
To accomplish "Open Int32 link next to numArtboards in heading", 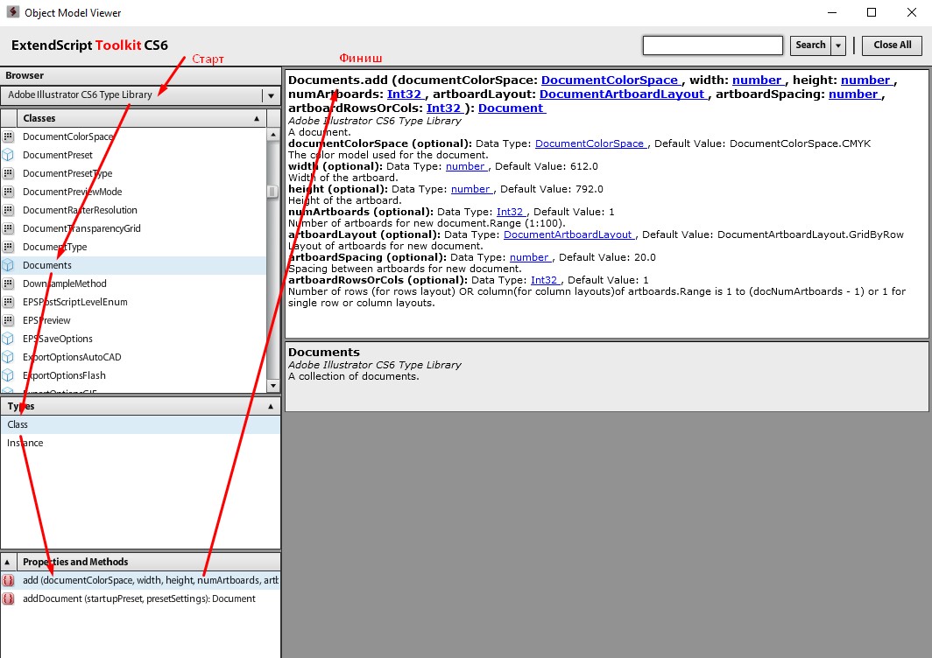I will click(404, 94).
